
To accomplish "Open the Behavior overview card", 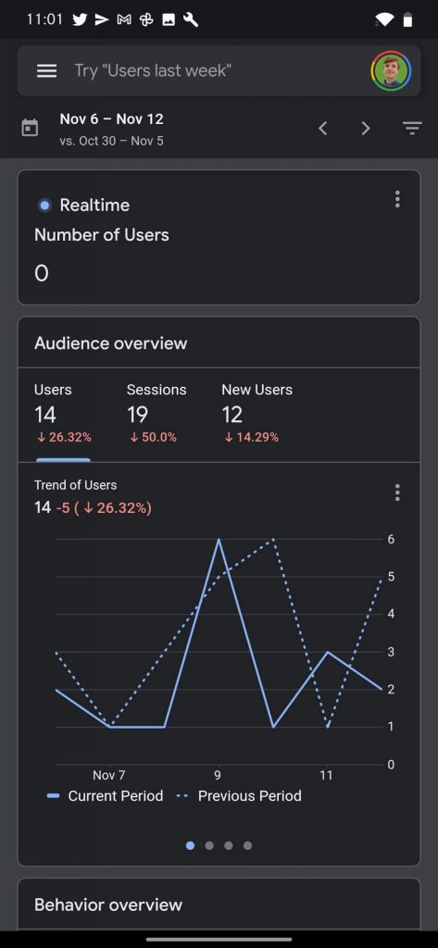I will point(219,904).
